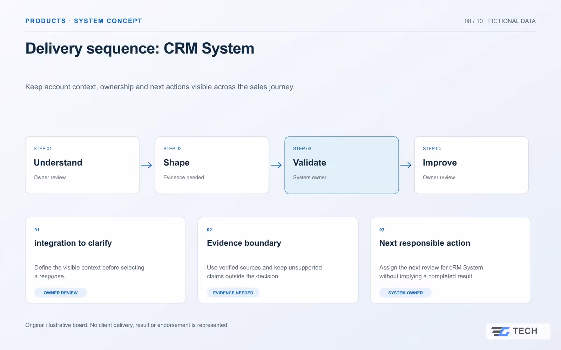Click the EVIDENCE NEEDED pill tag

pos(233,293)
